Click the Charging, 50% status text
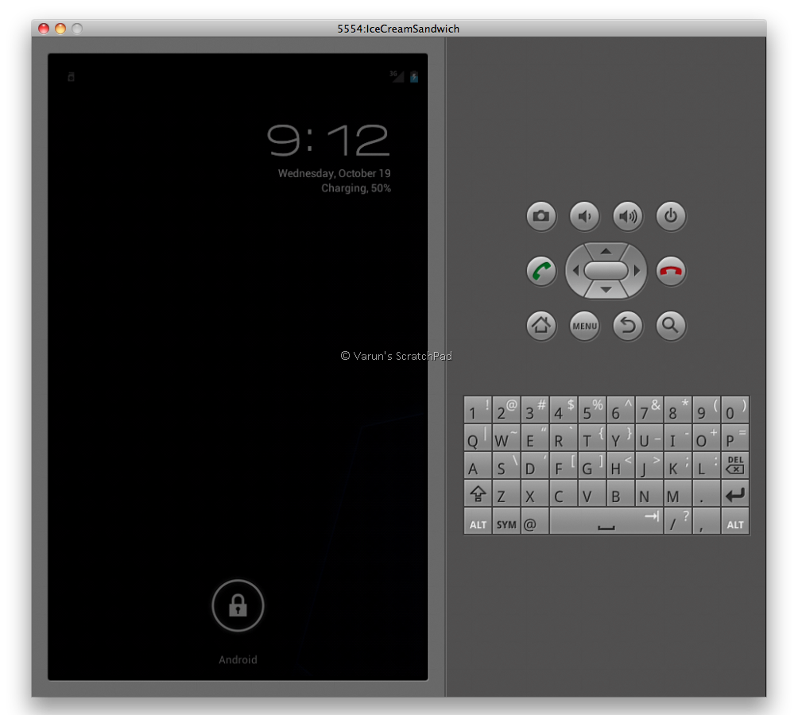The width and height of the screenshot is (798, 715). [356, 188]
